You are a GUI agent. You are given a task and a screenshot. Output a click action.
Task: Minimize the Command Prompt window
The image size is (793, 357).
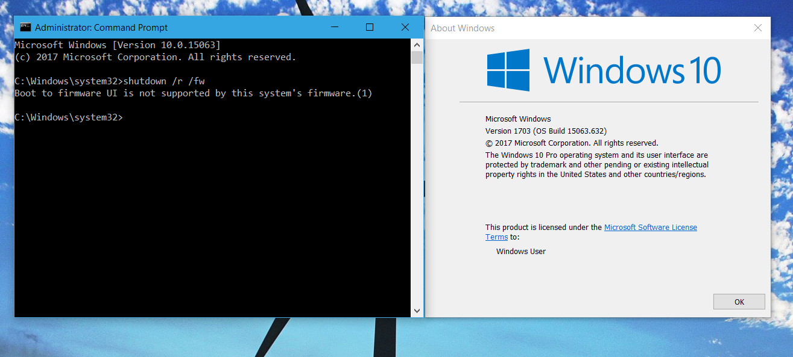[336, 27]
